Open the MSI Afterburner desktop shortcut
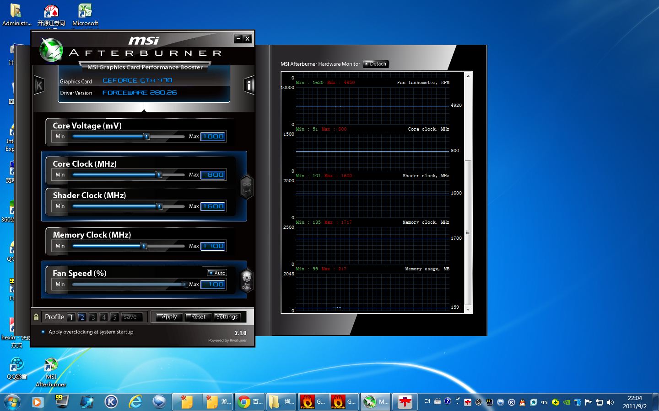Viewport: 659px width, 411px height. pyautogui.click(x=51, y=373)
